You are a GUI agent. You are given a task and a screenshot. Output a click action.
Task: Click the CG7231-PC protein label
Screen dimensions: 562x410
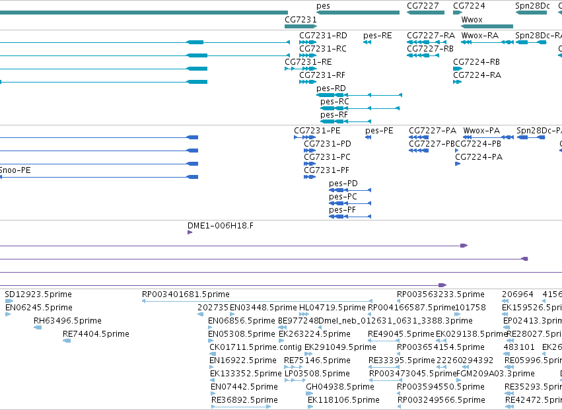tap(327, 157)
